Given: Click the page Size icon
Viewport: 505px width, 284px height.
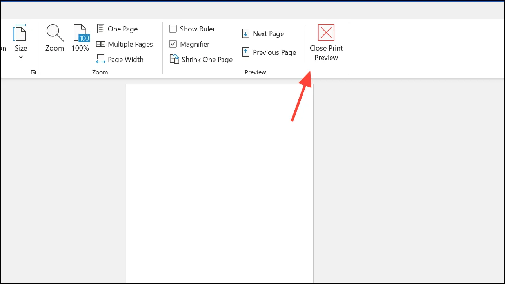Looking at the screenshot, I should [20, 33].
